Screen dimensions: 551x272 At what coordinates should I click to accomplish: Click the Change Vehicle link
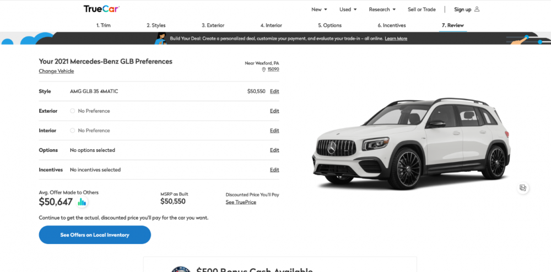(x=56, y=71)
